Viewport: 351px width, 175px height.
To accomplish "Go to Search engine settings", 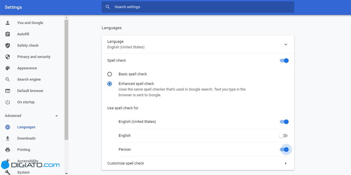I will (x=29, y=79).
